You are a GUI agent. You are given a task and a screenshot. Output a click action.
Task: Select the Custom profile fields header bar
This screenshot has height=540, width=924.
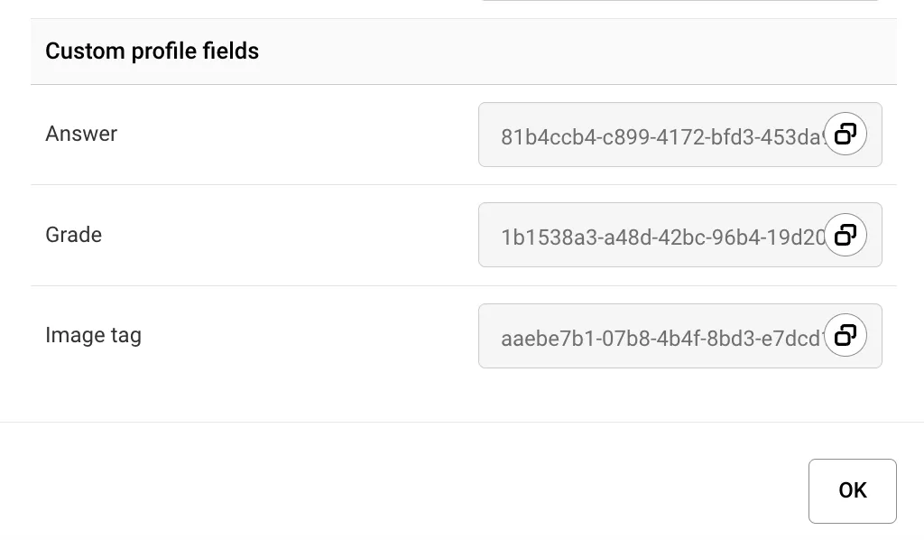(541, 51)
